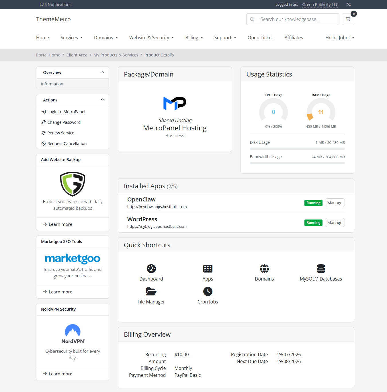Manage the OpenClaw app
The width and height of the screenshot is (387, 392).
(335, 203)
